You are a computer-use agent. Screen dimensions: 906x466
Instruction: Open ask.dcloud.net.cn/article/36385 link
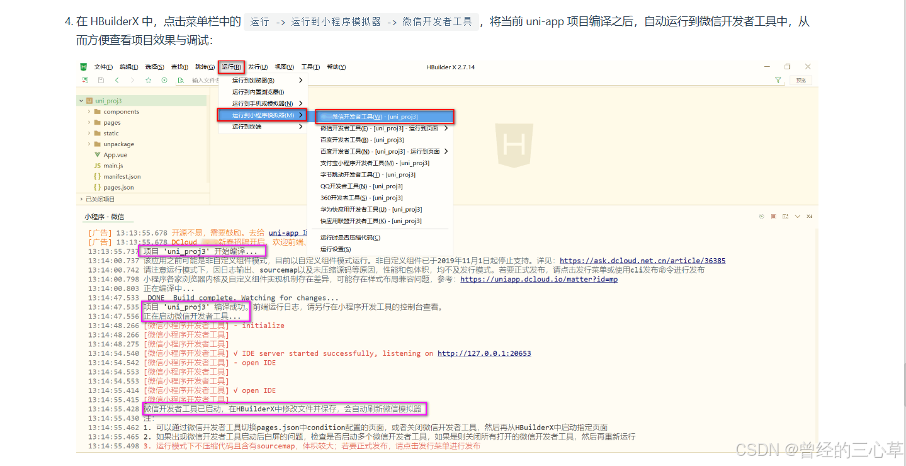point(642,261)
